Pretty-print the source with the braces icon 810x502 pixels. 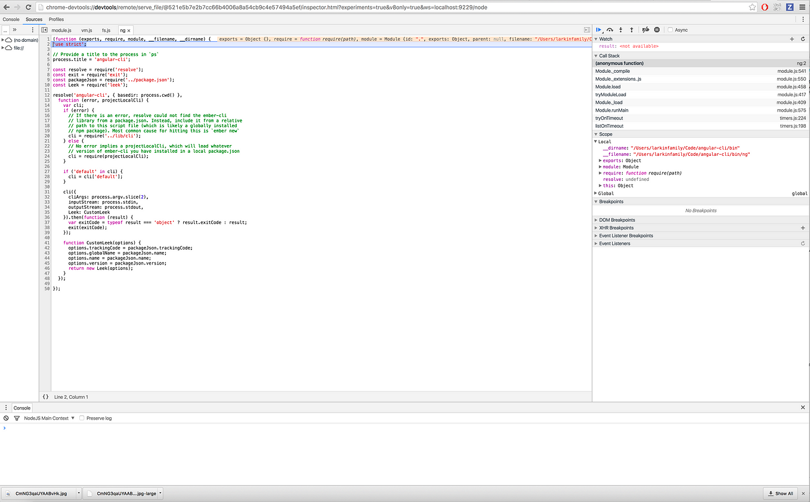45,396
